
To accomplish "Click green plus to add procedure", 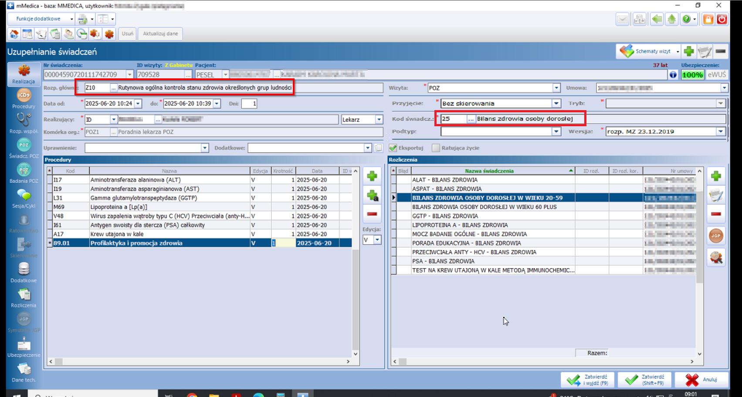I will click(372, 176).
